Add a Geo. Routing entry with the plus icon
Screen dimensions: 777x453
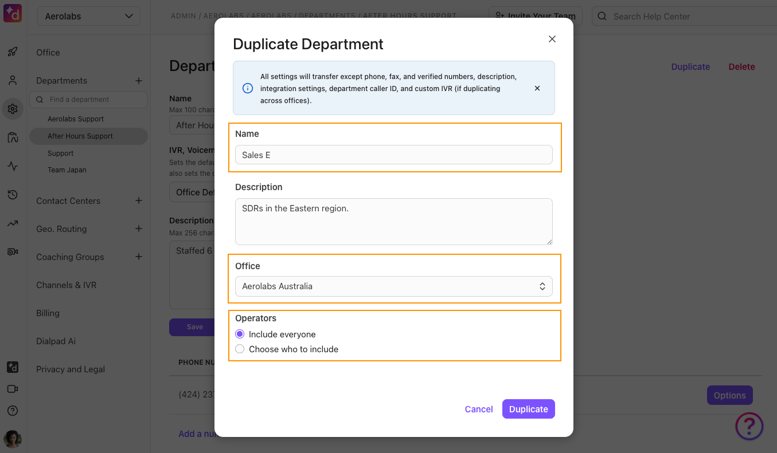point(138,229)
